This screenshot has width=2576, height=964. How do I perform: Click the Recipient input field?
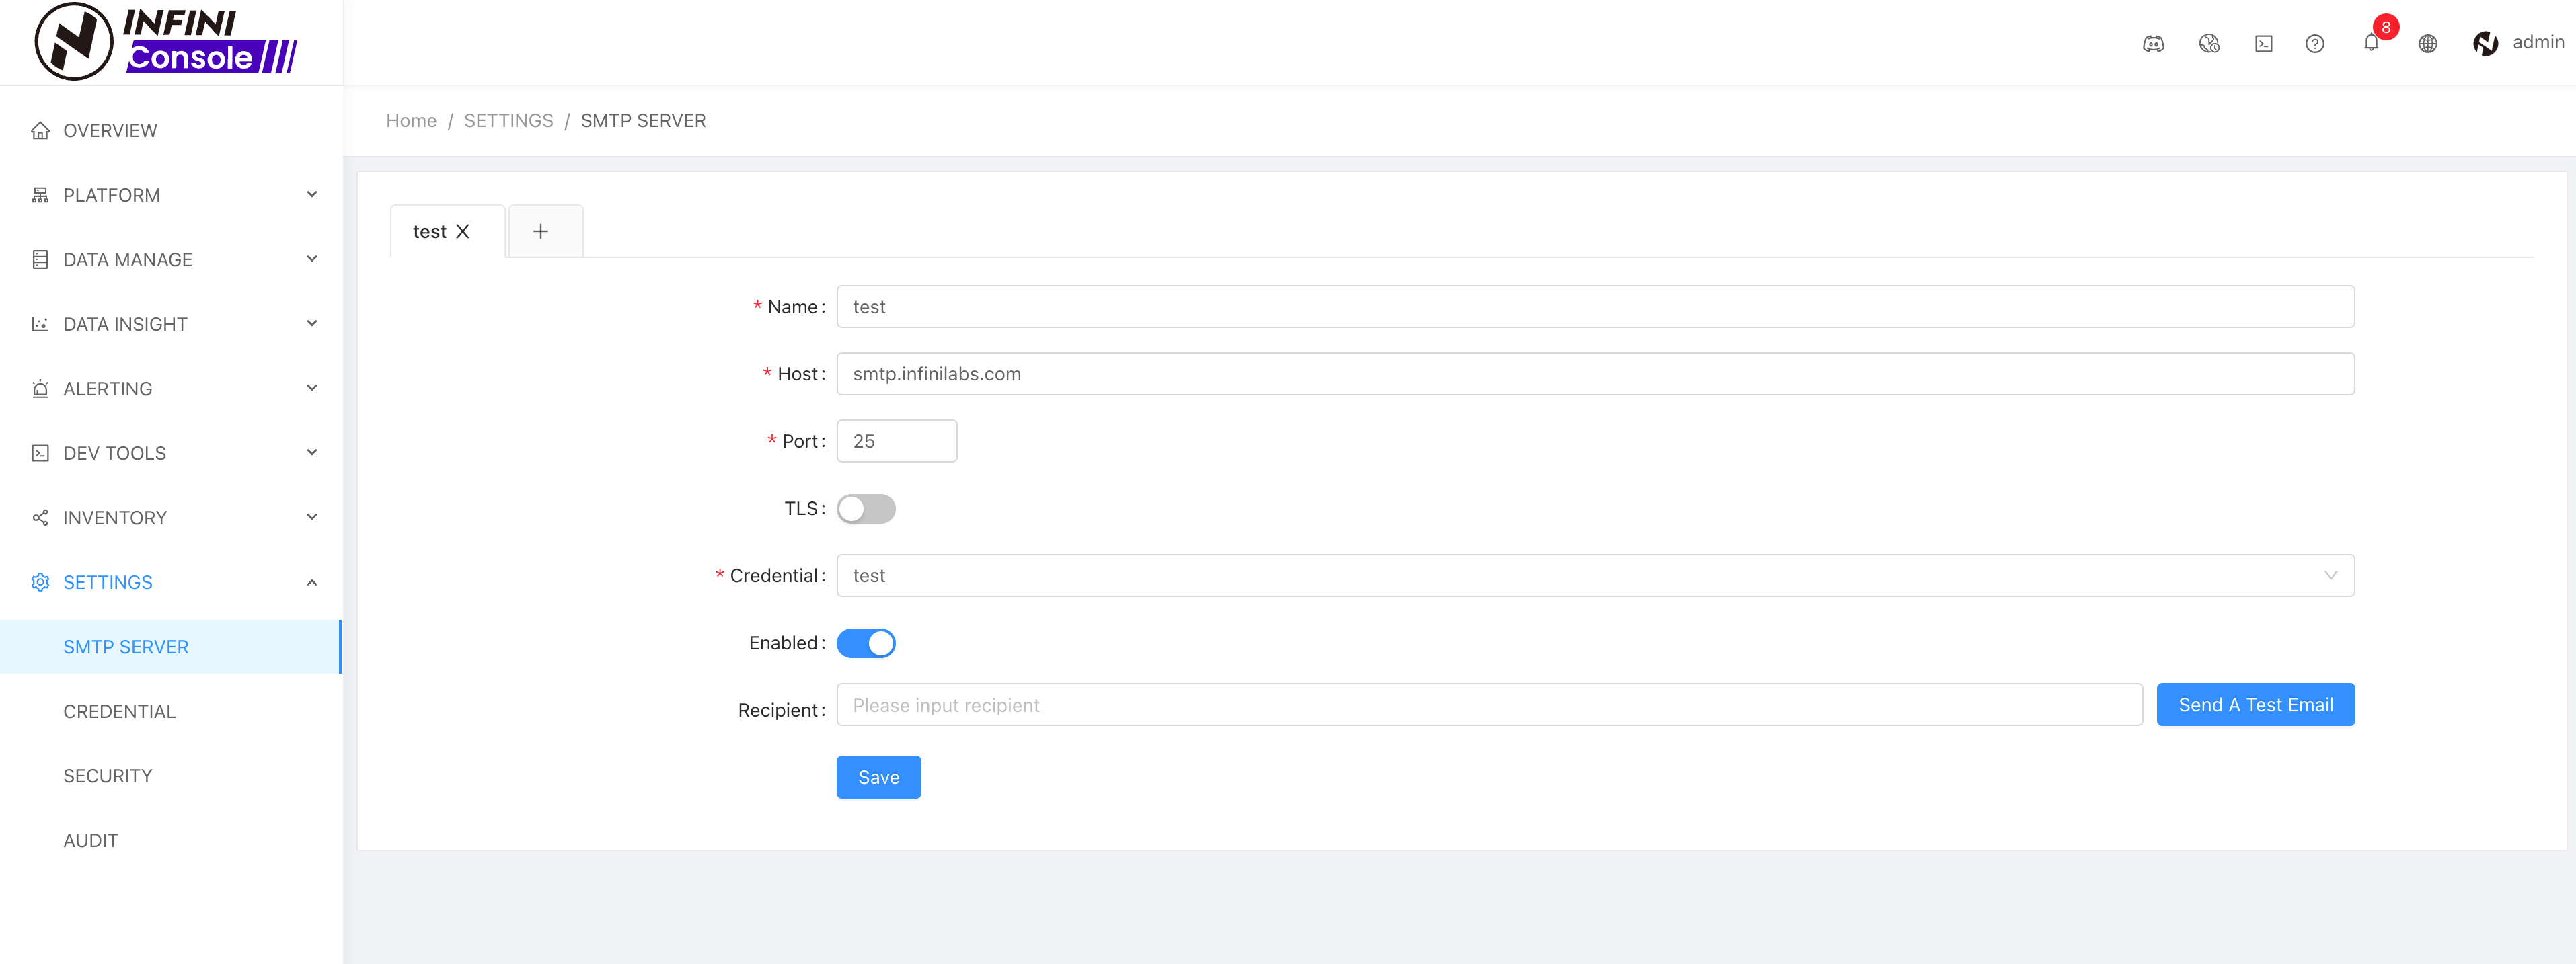click(1488, 705)
